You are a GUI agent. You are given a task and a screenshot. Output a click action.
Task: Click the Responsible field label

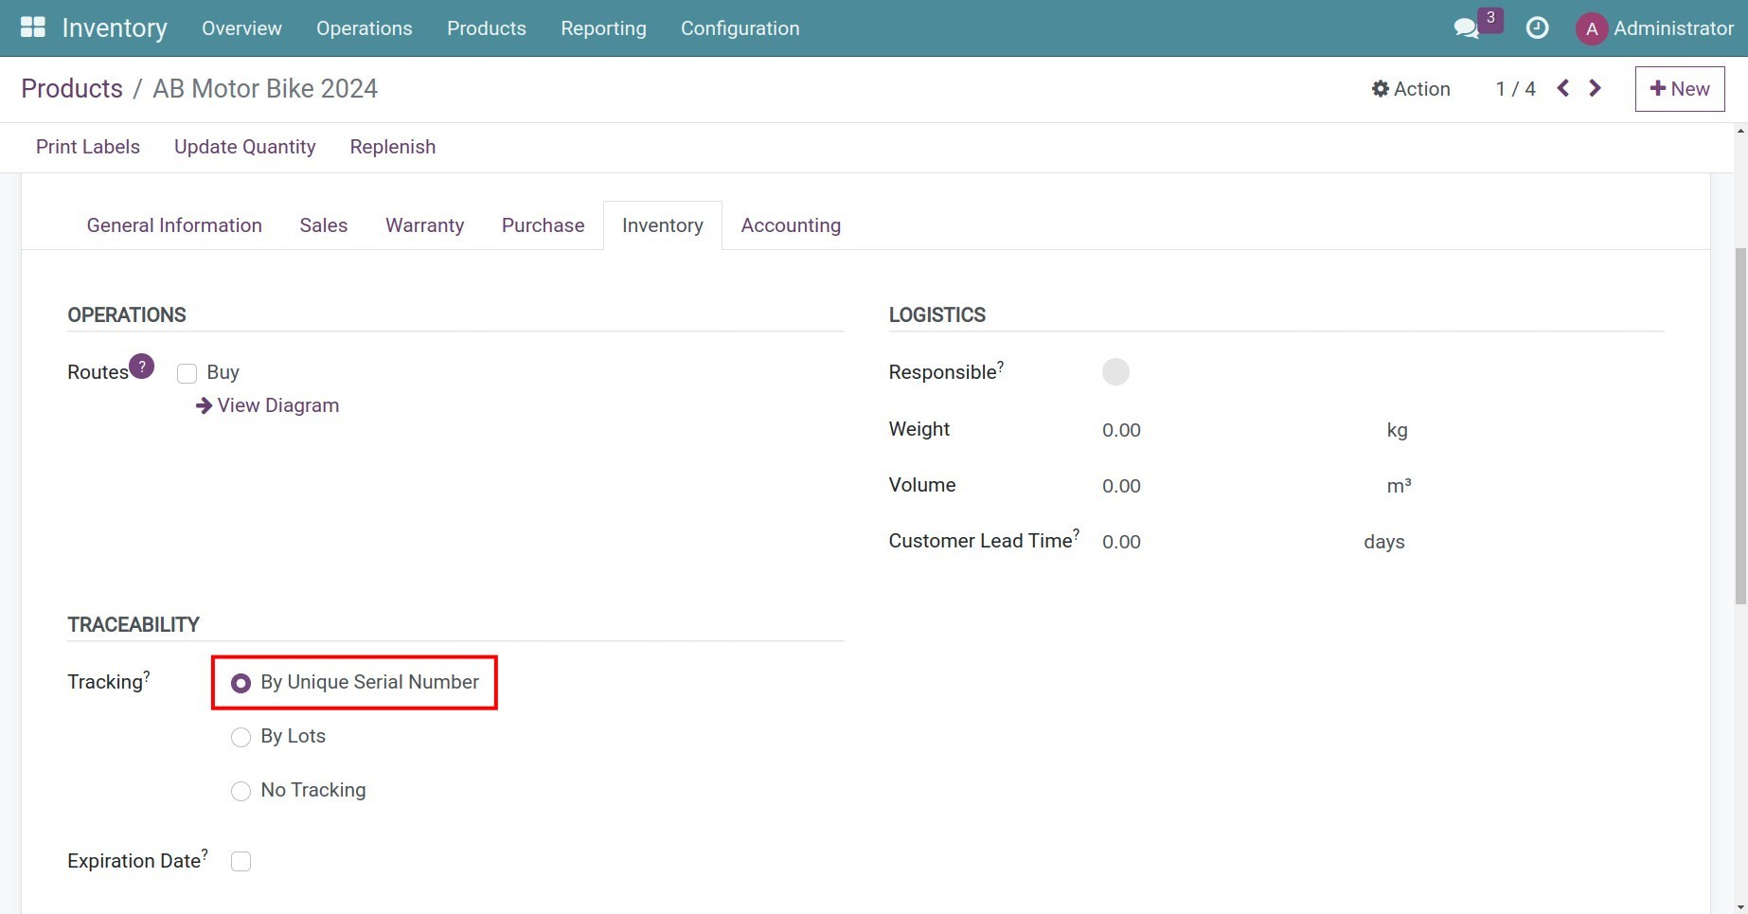point(944,372)
